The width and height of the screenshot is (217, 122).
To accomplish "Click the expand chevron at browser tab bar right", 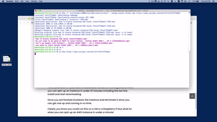I will pyautogui.click(x=194, y=18).
